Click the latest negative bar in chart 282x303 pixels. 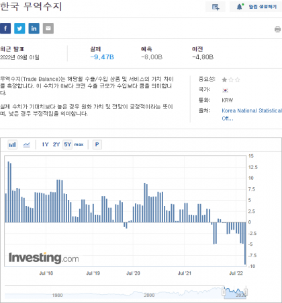[x=245, y=243]
